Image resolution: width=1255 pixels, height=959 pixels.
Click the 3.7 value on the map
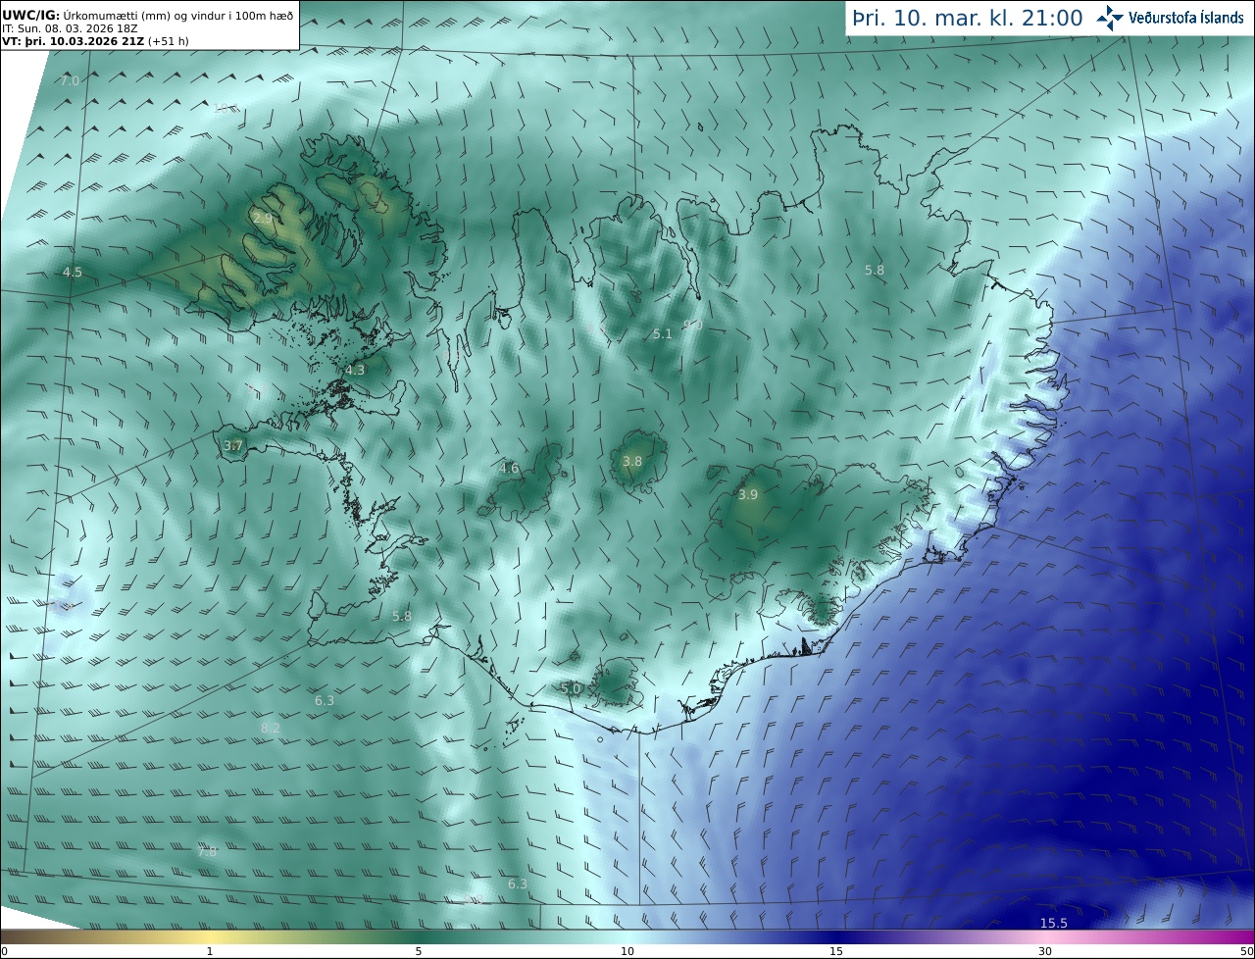click(233, 446)
